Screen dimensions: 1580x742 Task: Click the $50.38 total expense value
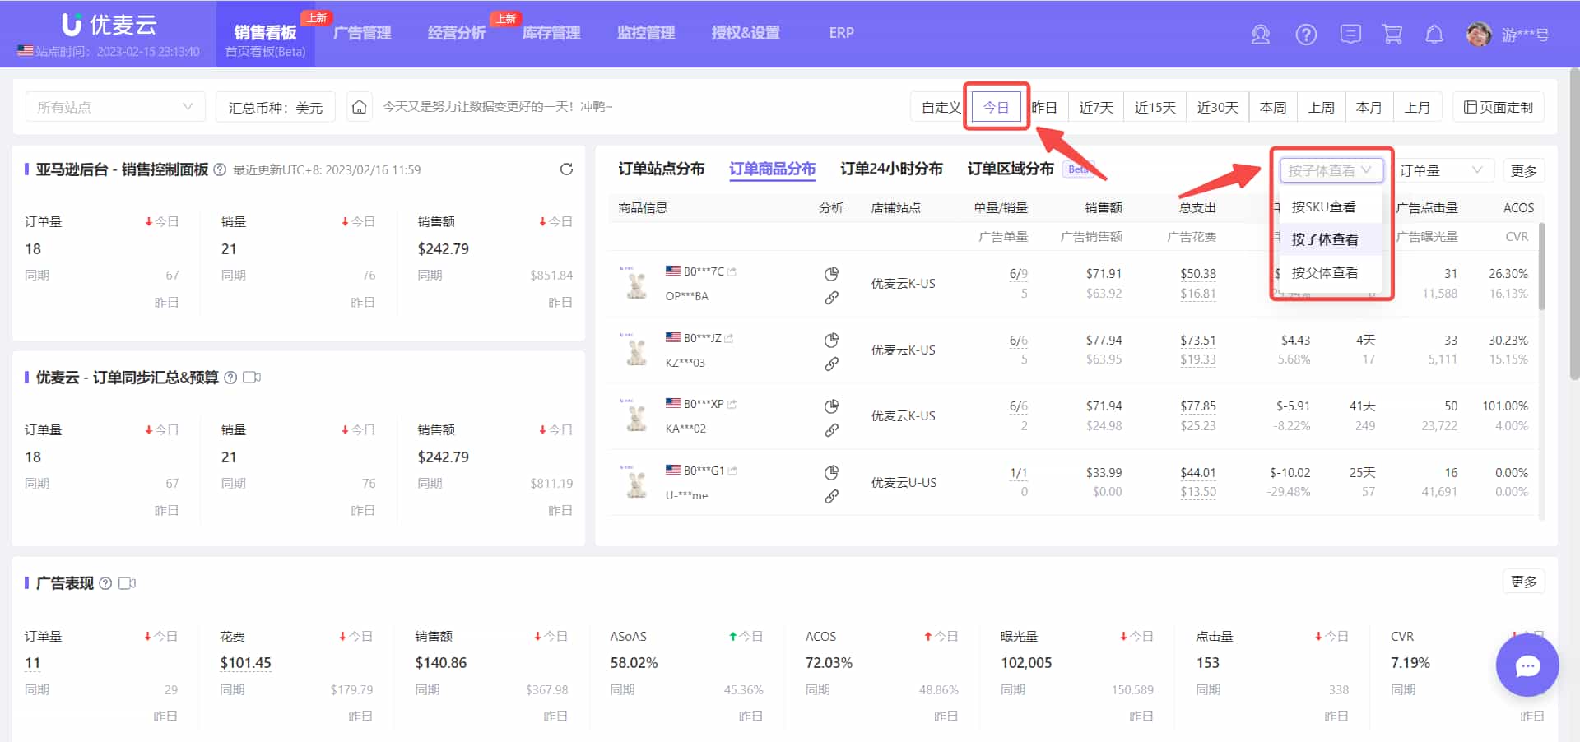(1197, 274)
